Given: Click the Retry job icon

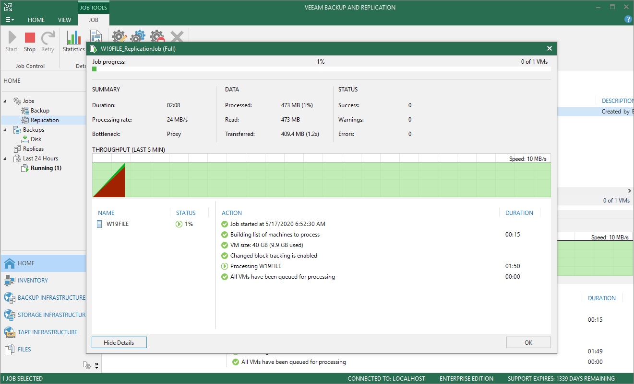Looking at the screenshot, I should [x=48, y=38].
